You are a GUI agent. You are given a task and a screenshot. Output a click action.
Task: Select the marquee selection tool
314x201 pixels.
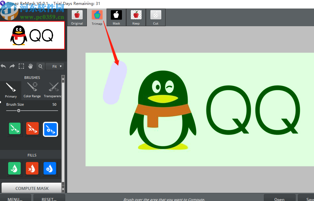pos(21,66)
